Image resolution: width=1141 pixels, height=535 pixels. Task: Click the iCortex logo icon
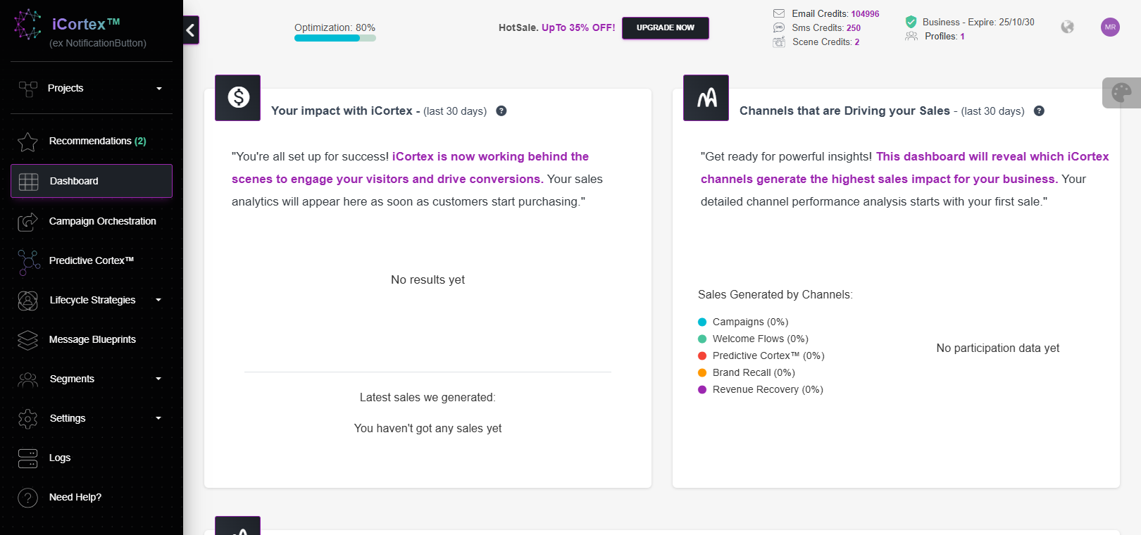28,25
